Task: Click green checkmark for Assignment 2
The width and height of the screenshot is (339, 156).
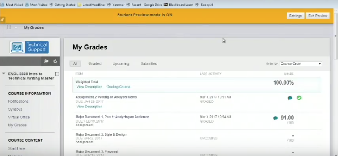Action: (x=299, y=98)
